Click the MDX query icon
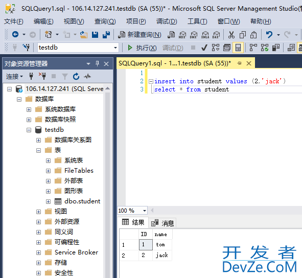Screen dimensions: 302x278 coord(182,35)
